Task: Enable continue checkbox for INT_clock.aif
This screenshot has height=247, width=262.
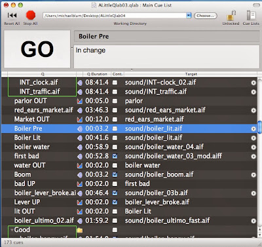Action: click(115, 83)
